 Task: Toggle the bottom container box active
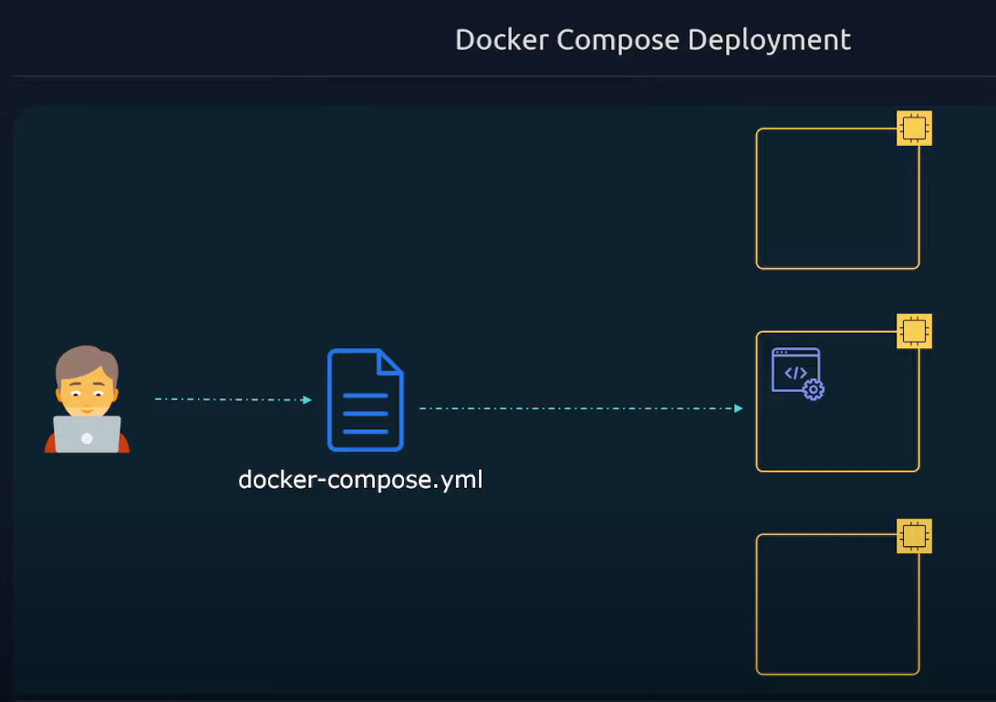click(837, 604)
